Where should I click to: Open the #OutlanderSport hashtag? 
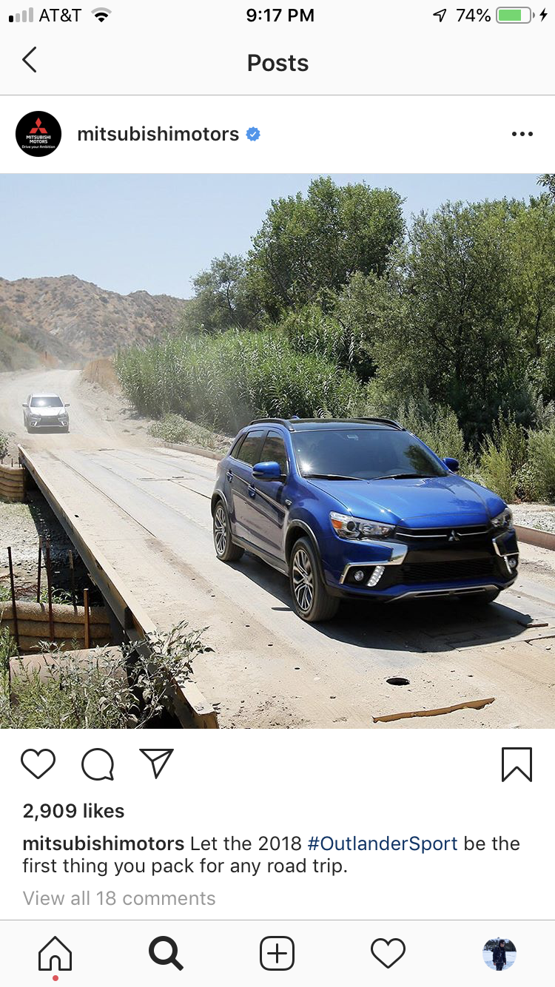(383, 843)
